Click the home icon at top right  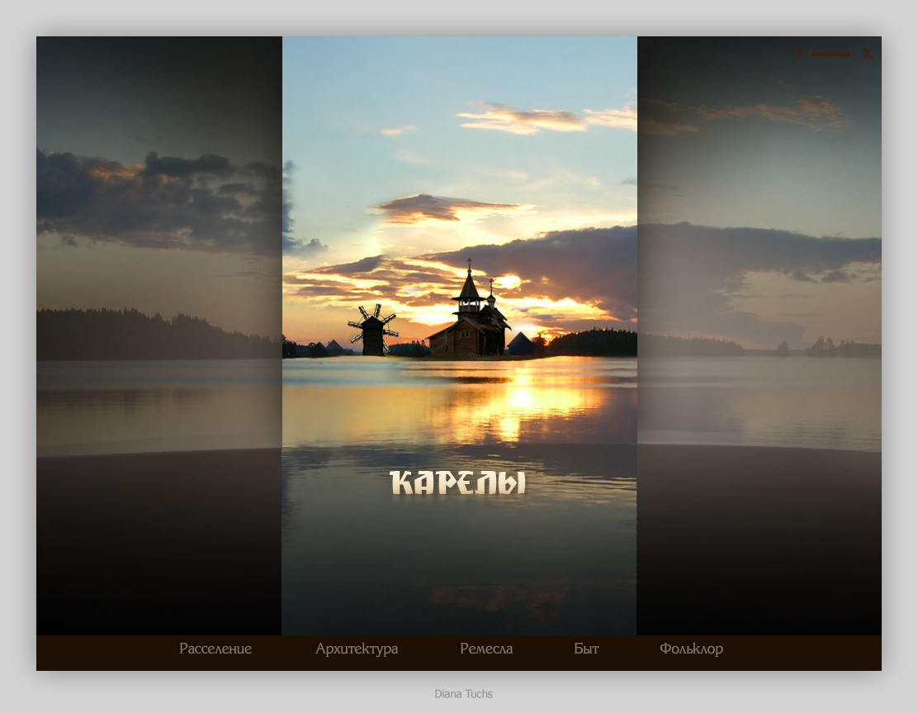click(x=796, y=54)
